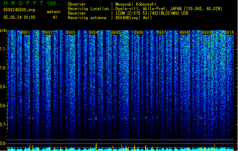Click the 0604 time marker
This screenshot has height=151, width=238.
click(93, 32)
